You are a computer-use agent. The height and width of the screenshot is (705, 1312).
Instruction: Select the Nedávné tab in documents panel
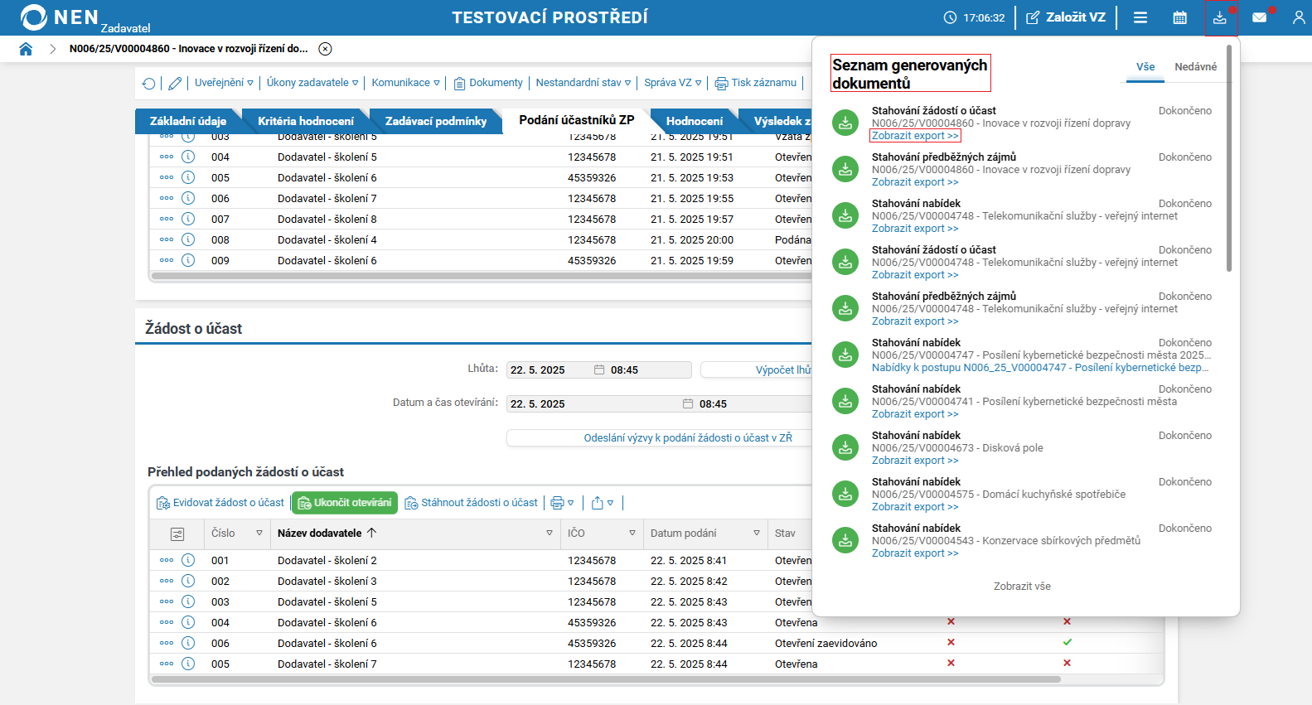pos(1195,67)
